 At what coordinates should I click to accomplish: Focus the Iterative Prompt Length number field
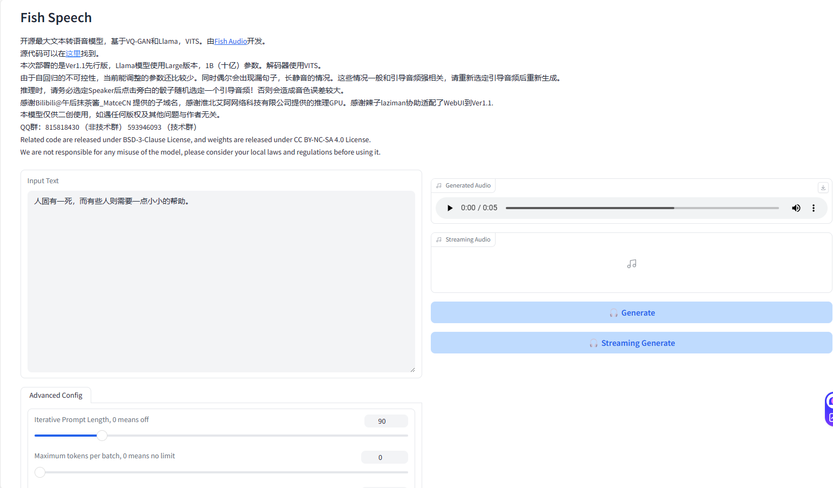click(x=385, y=421)
